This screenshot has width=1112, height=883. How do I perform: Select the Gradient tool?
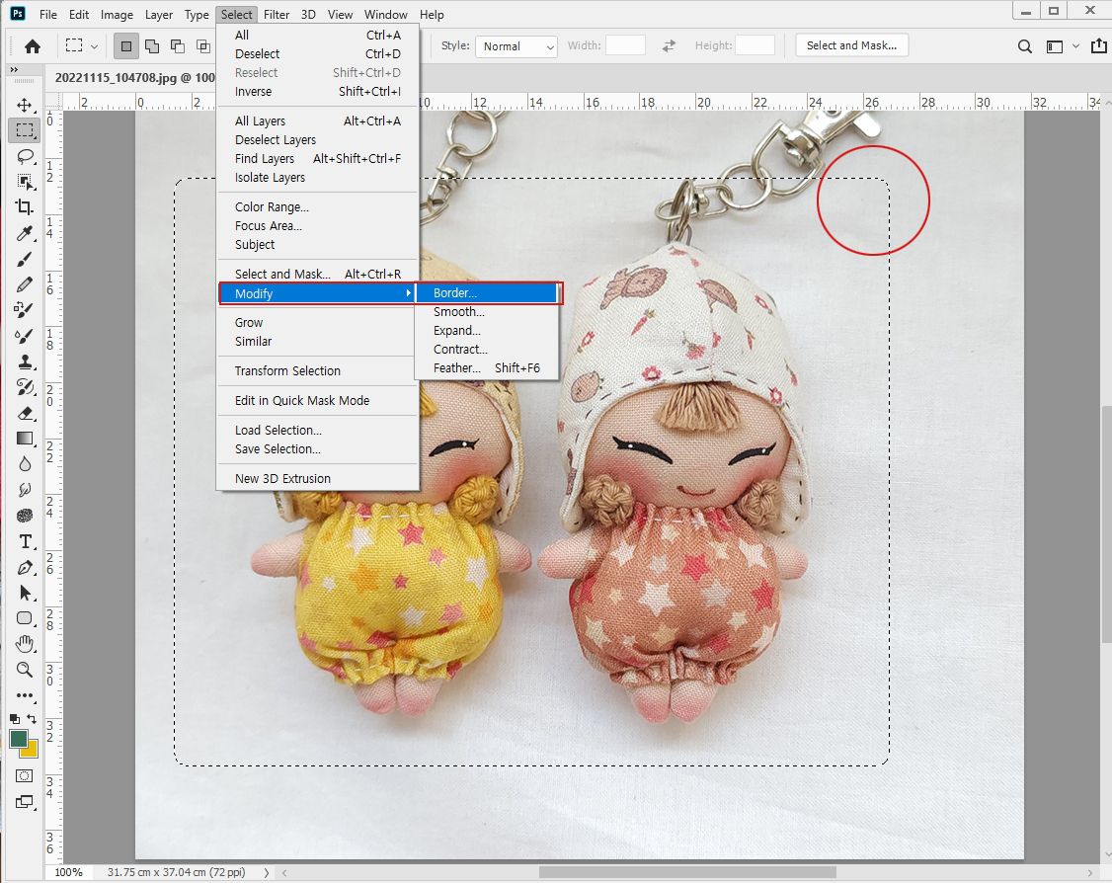[25, 439]
